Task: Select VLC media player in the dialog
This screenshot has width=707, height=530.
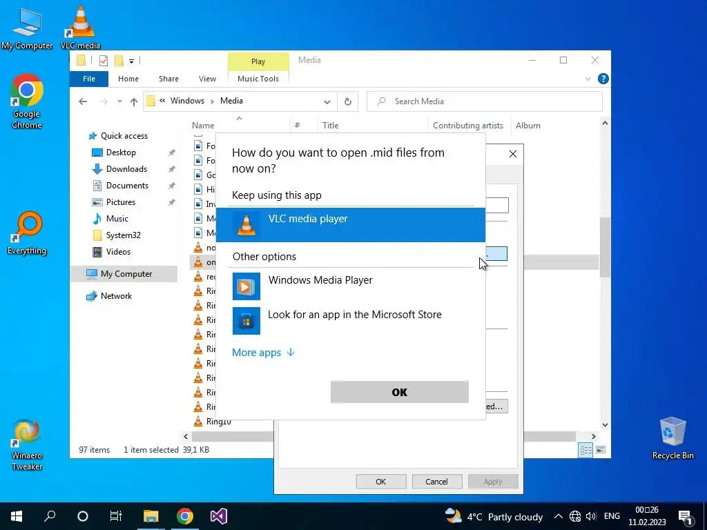Action: click(350, 225)
